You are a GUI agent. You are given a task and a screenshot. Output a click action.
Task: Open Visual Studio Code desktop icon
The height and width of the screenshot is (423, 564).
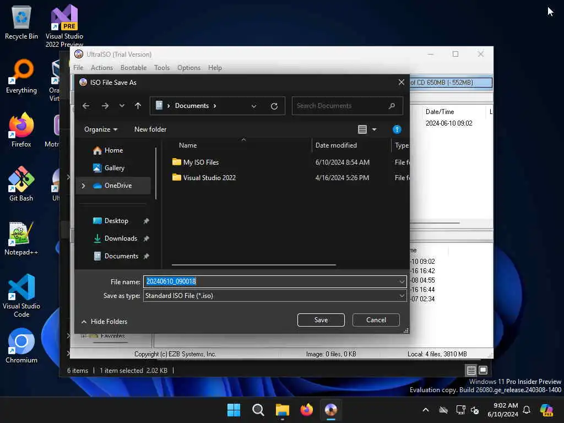[x=21, y=296]
